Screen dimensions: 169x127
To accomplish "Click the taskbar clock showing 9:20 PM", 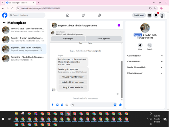I will click(157, 119).
